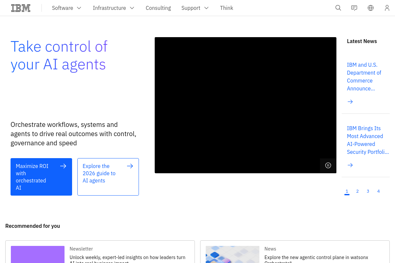Viewport: 395px width, 263px height.
Task: Click the 'Latest News' heading
Action: tap(362, 41)
